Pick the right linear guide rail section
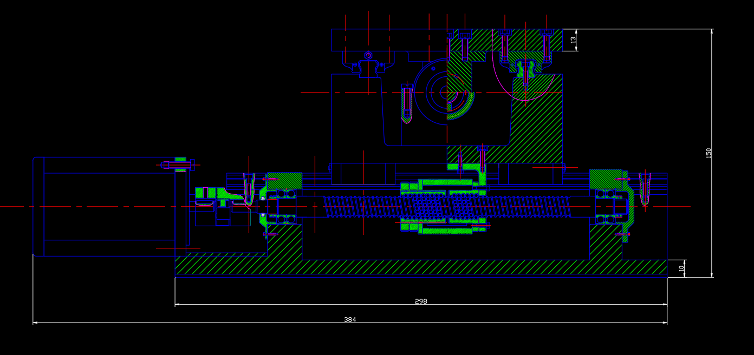The image size is (754, 355). (524, 69)
